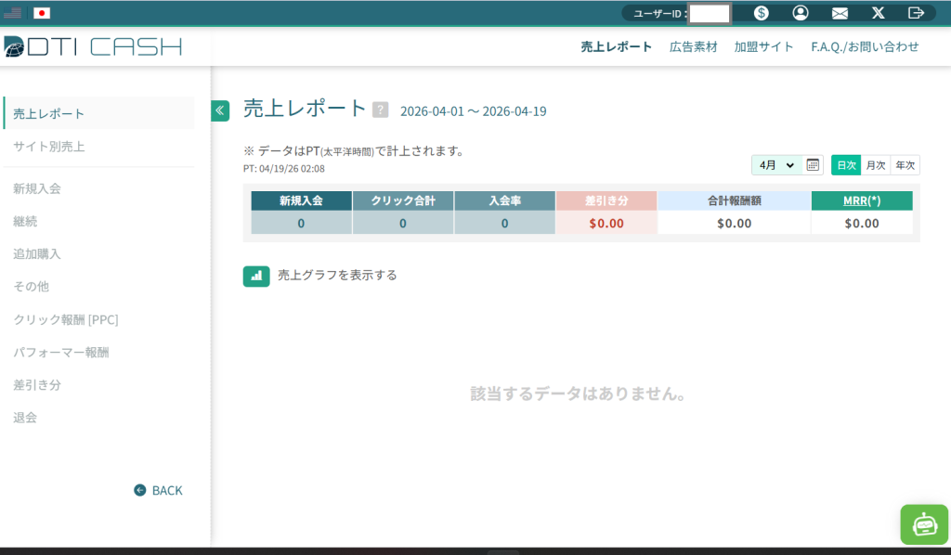Open the envelope mail icon

pos(840,13)
